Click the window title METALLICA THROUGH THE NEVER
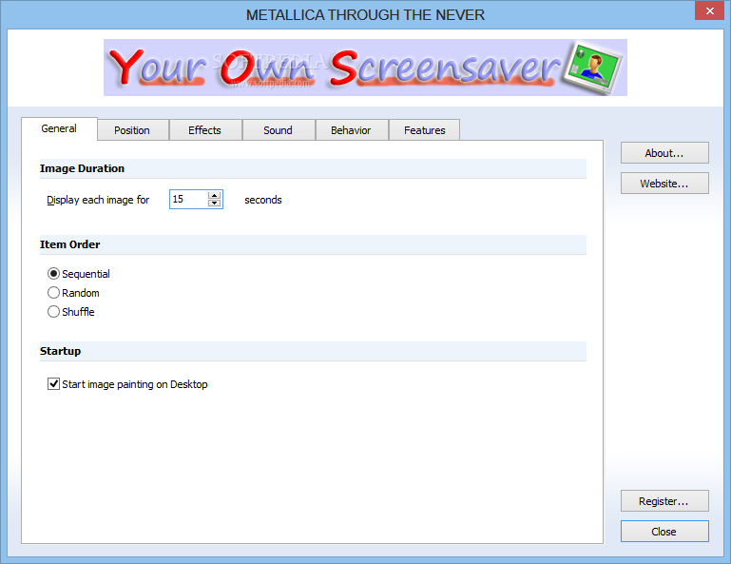The width and height of the screenshot is (731, 564). tap(365, 15)
